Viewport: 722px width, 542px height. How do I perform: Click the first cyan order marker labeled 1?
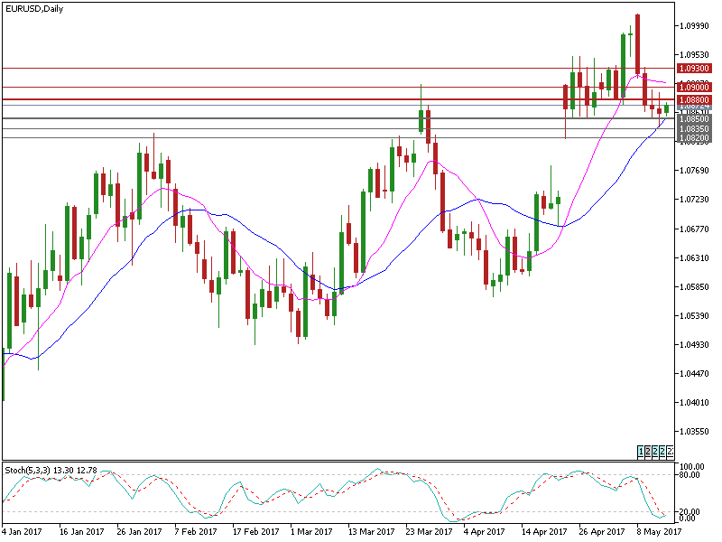pyautogui.click(x=641, y=451)
